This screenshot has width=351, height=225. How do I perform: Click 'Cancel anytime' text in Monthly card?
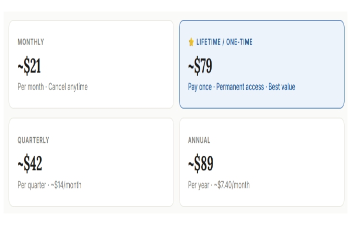pyautogui.click(x=68, y=87)
